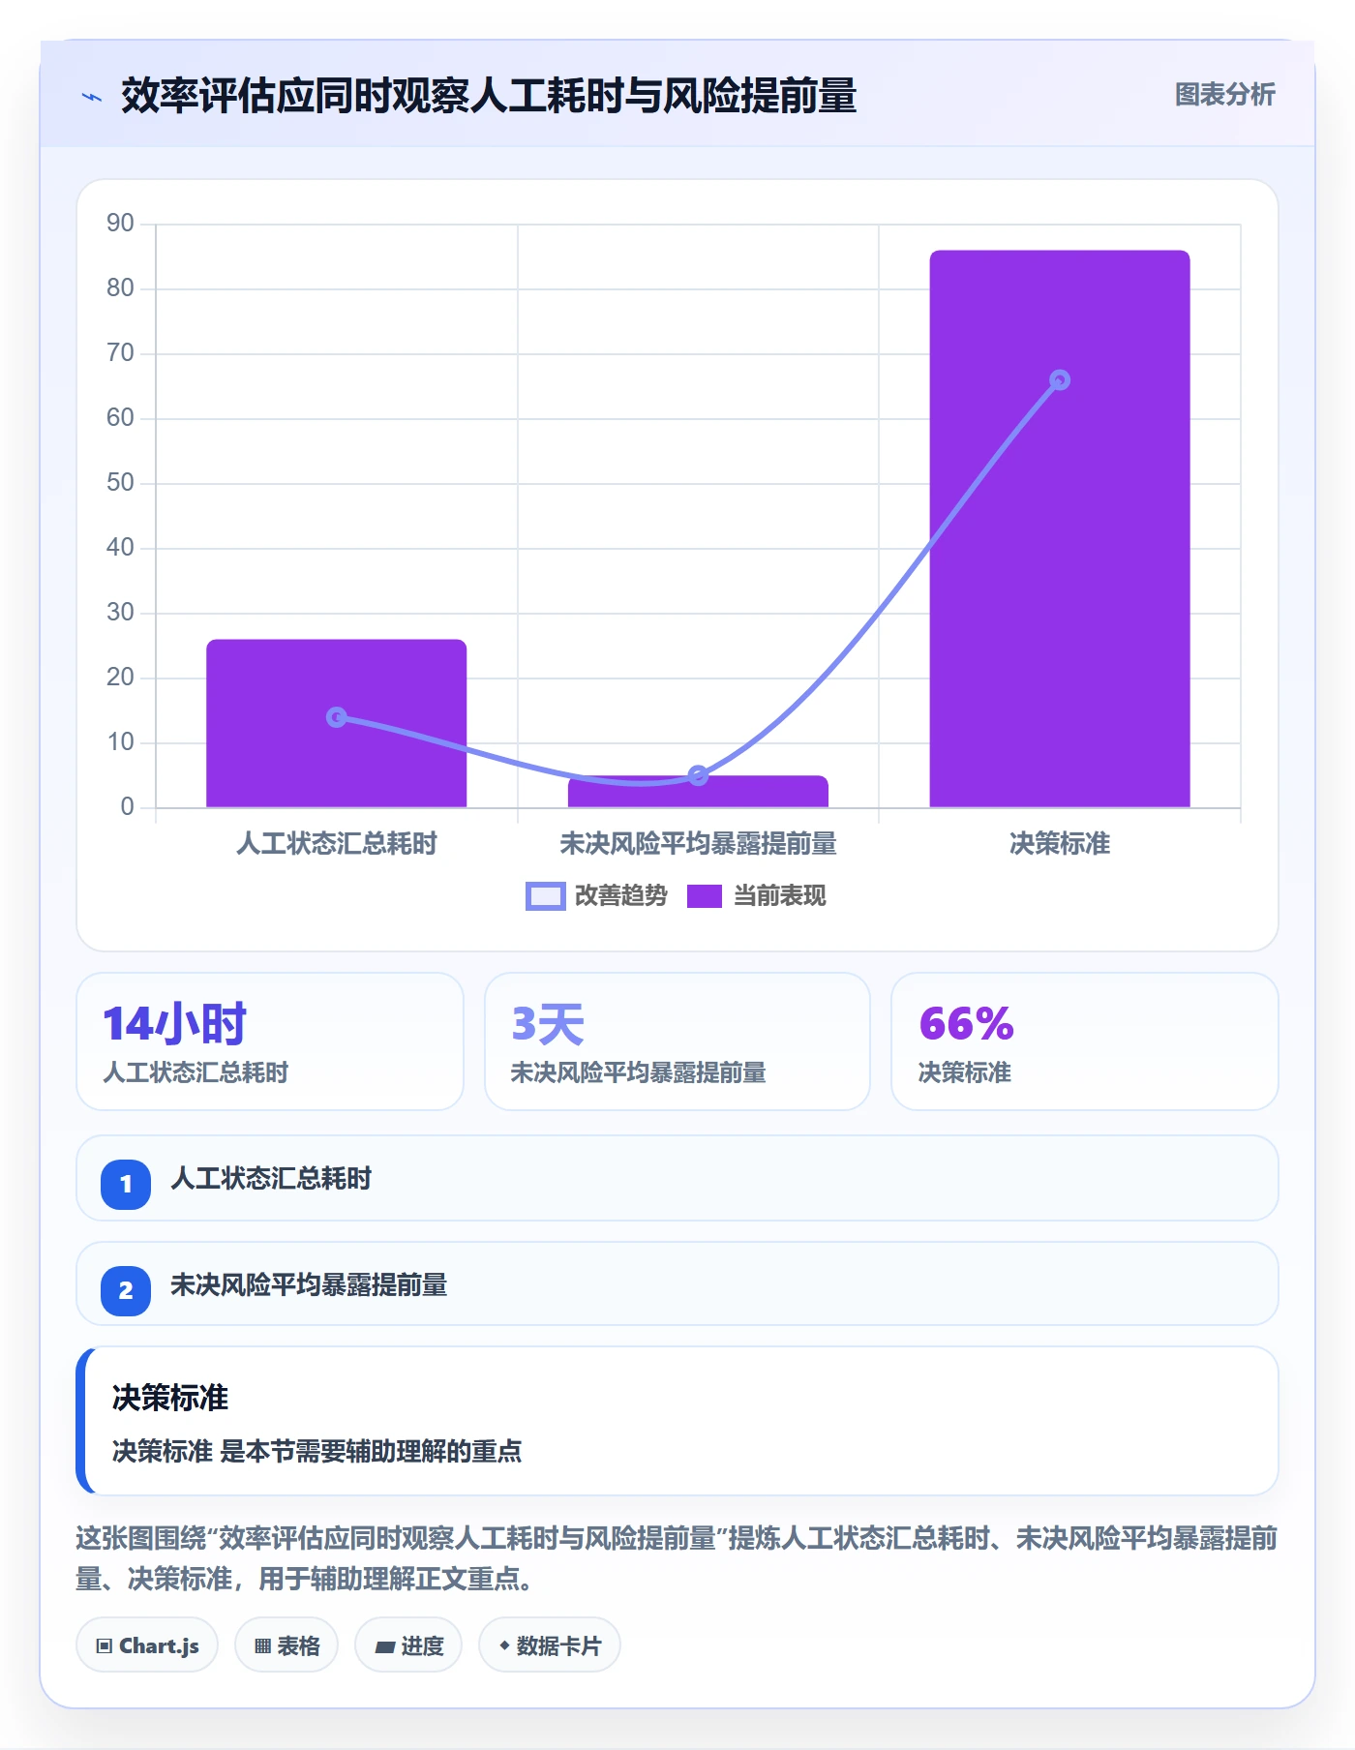Click the small icon inside Chart.js chip

[x=105, y=1646]
